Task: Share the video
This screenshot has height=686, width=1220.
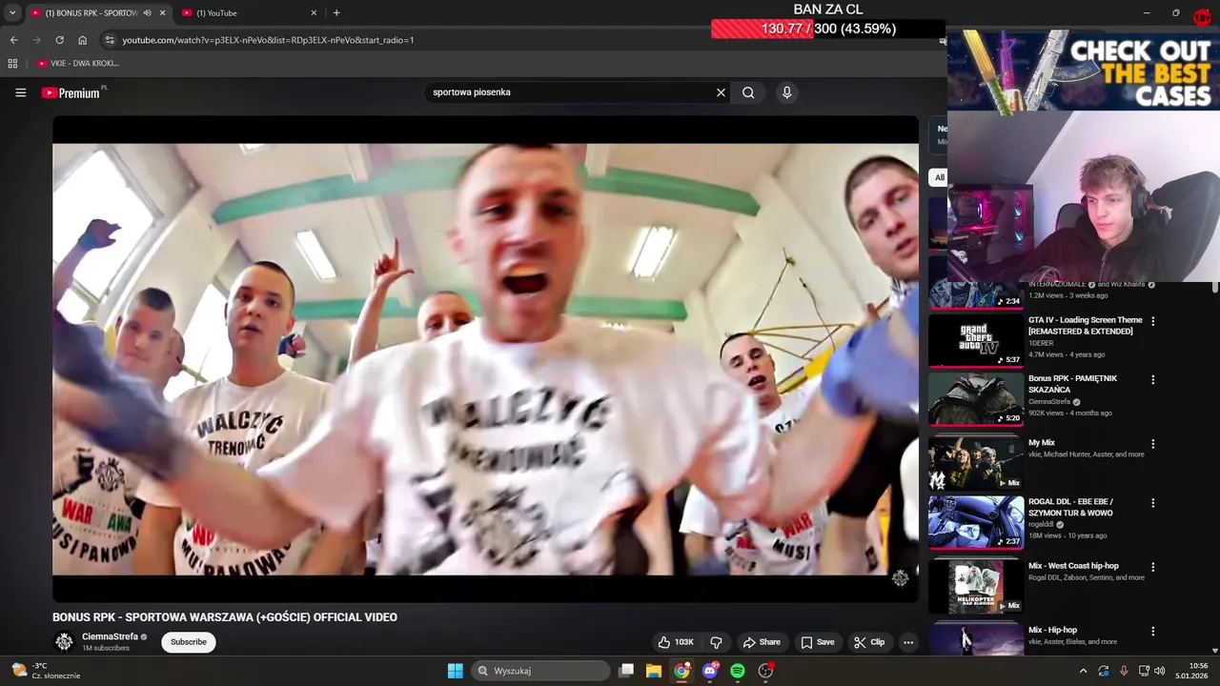Action: [762, 642]
